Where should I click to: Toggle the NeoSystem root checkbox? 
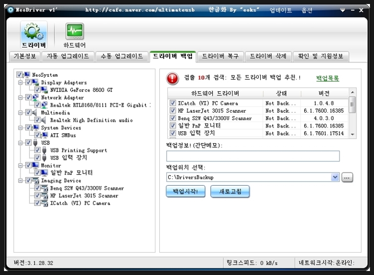[20, 75]
